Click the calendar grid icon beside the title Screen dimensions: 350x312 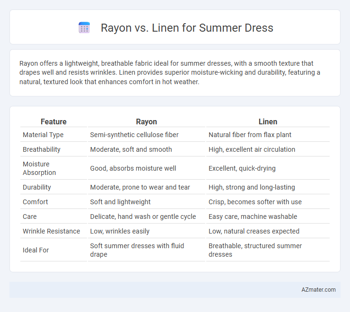coord(84,28)
